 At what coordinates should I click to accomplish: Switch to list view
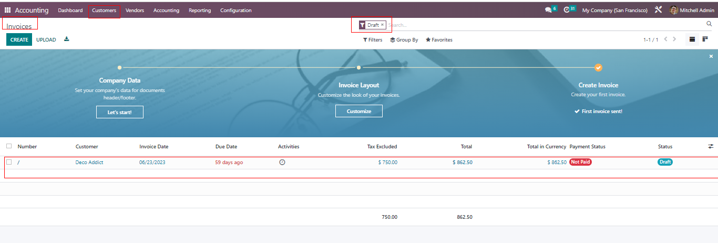(x=692, y=39)
